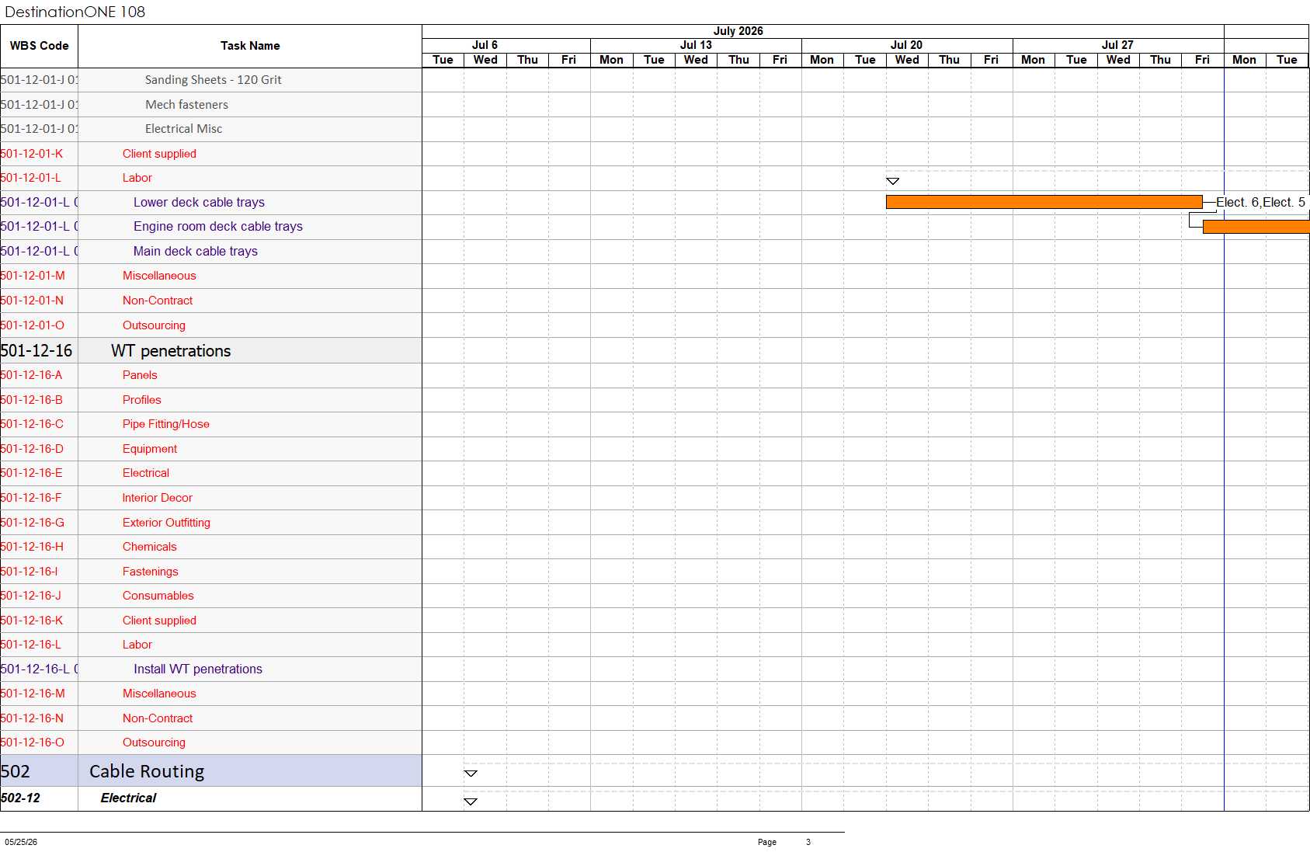Select the Exterior Outfitting task
This screenshot has width=1310, height=852.
(166, 523)
